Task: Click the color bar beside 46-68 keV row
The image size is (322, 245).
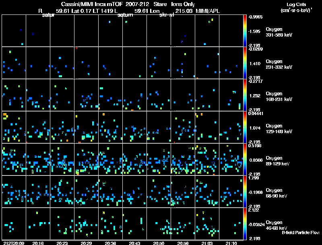Action: point(245,224)
